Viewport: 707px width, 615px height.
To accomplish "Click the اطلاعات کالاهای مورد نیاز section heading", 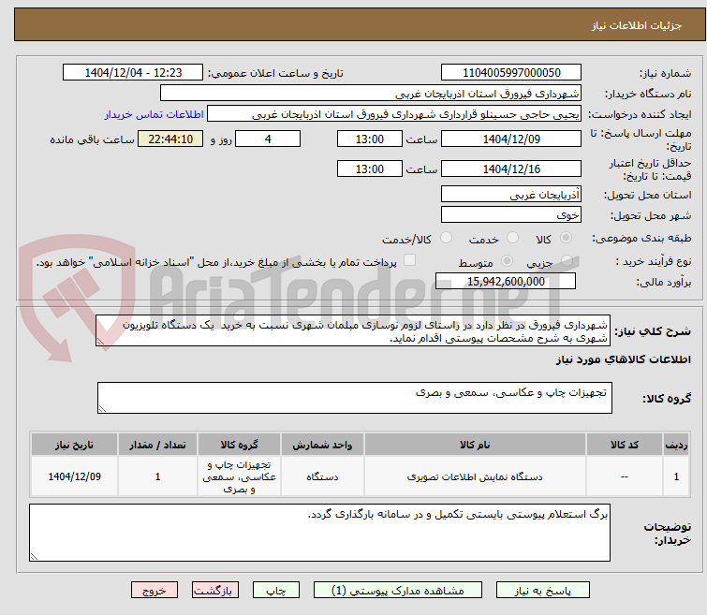I will [623, 359].
